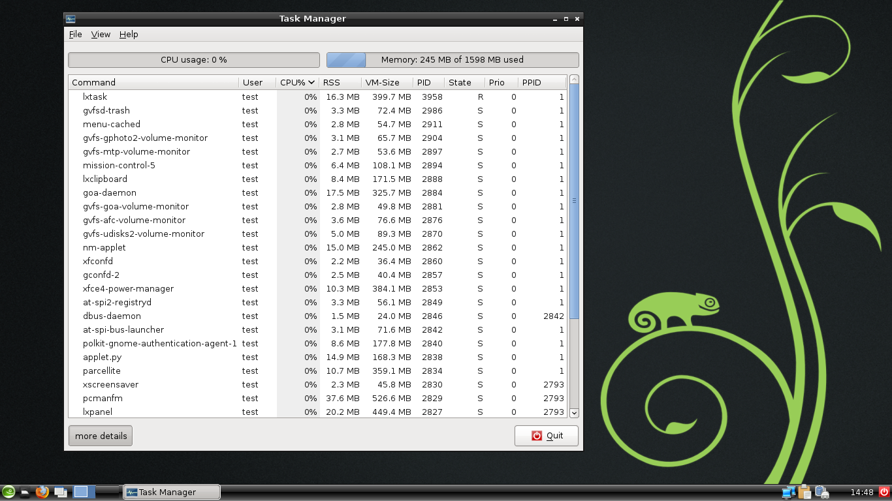Select the pcmanfm process row
Screen dimensions: 892x501
coord(317,398)
